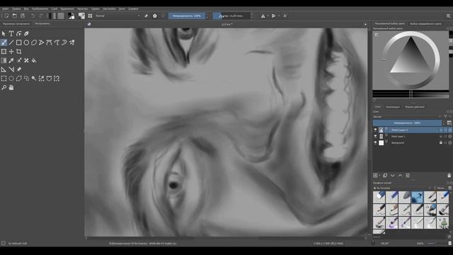The height and width of the screenshot is (255, 453).
Task: Select the Bezier Curve tool
Action: click(49, 42)
